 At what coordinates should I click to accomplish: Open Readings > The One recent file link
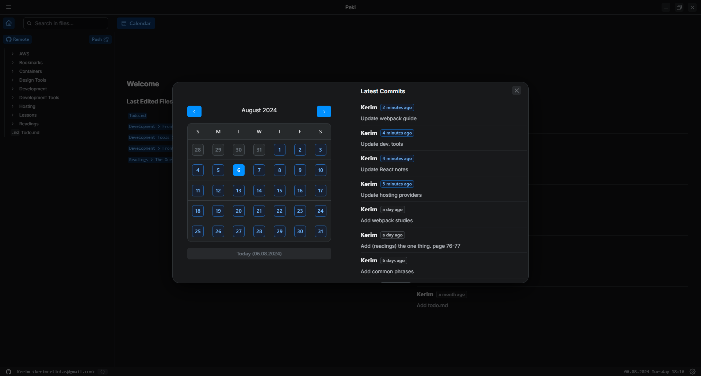coord(150,160)
